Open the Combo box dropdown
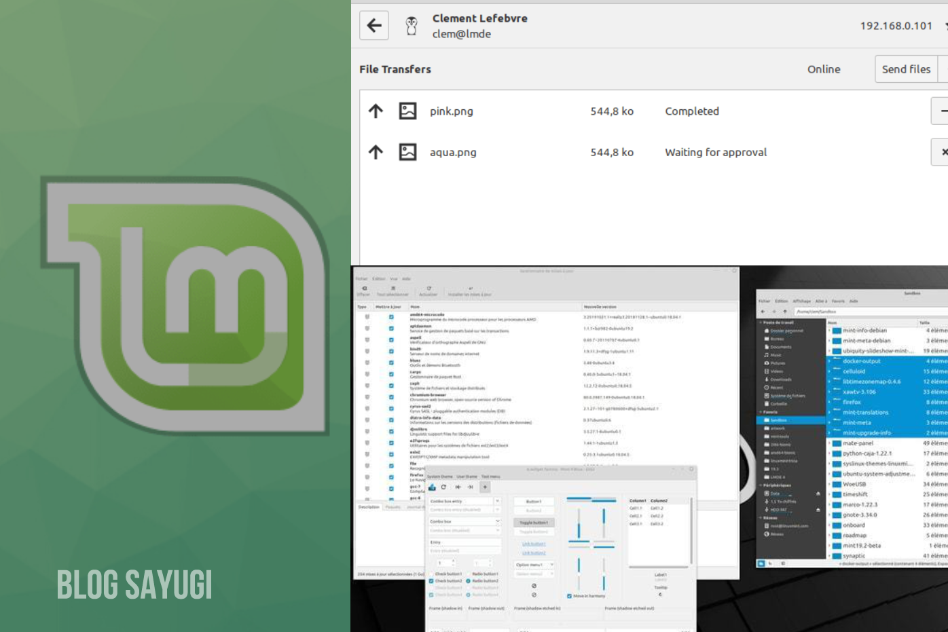The width and height of the screenshot is (948, 632). 465,521
